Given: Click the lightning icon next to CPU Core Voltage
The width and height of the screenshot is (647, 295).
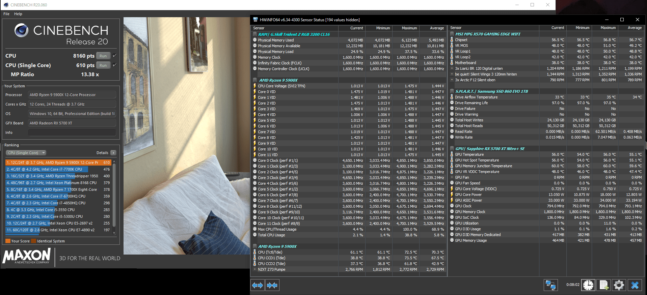Looking at the screenshot, I should point(255,86).
